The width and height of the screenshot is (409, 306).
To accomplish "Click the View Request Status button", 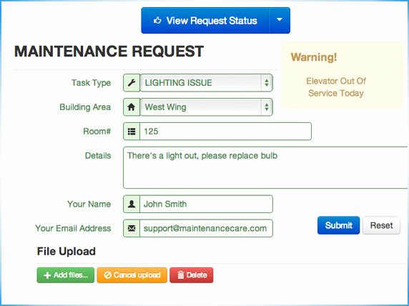I will click(x=205, y=20).
